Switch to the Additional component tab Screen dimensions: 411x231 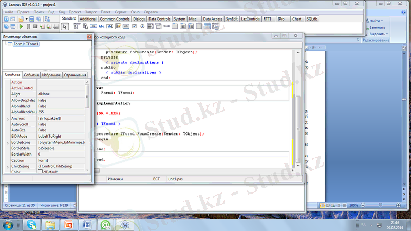(x=88, y=19)
